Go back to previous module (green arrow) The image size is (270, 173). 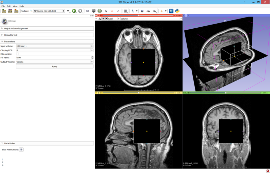pos(74,11)
